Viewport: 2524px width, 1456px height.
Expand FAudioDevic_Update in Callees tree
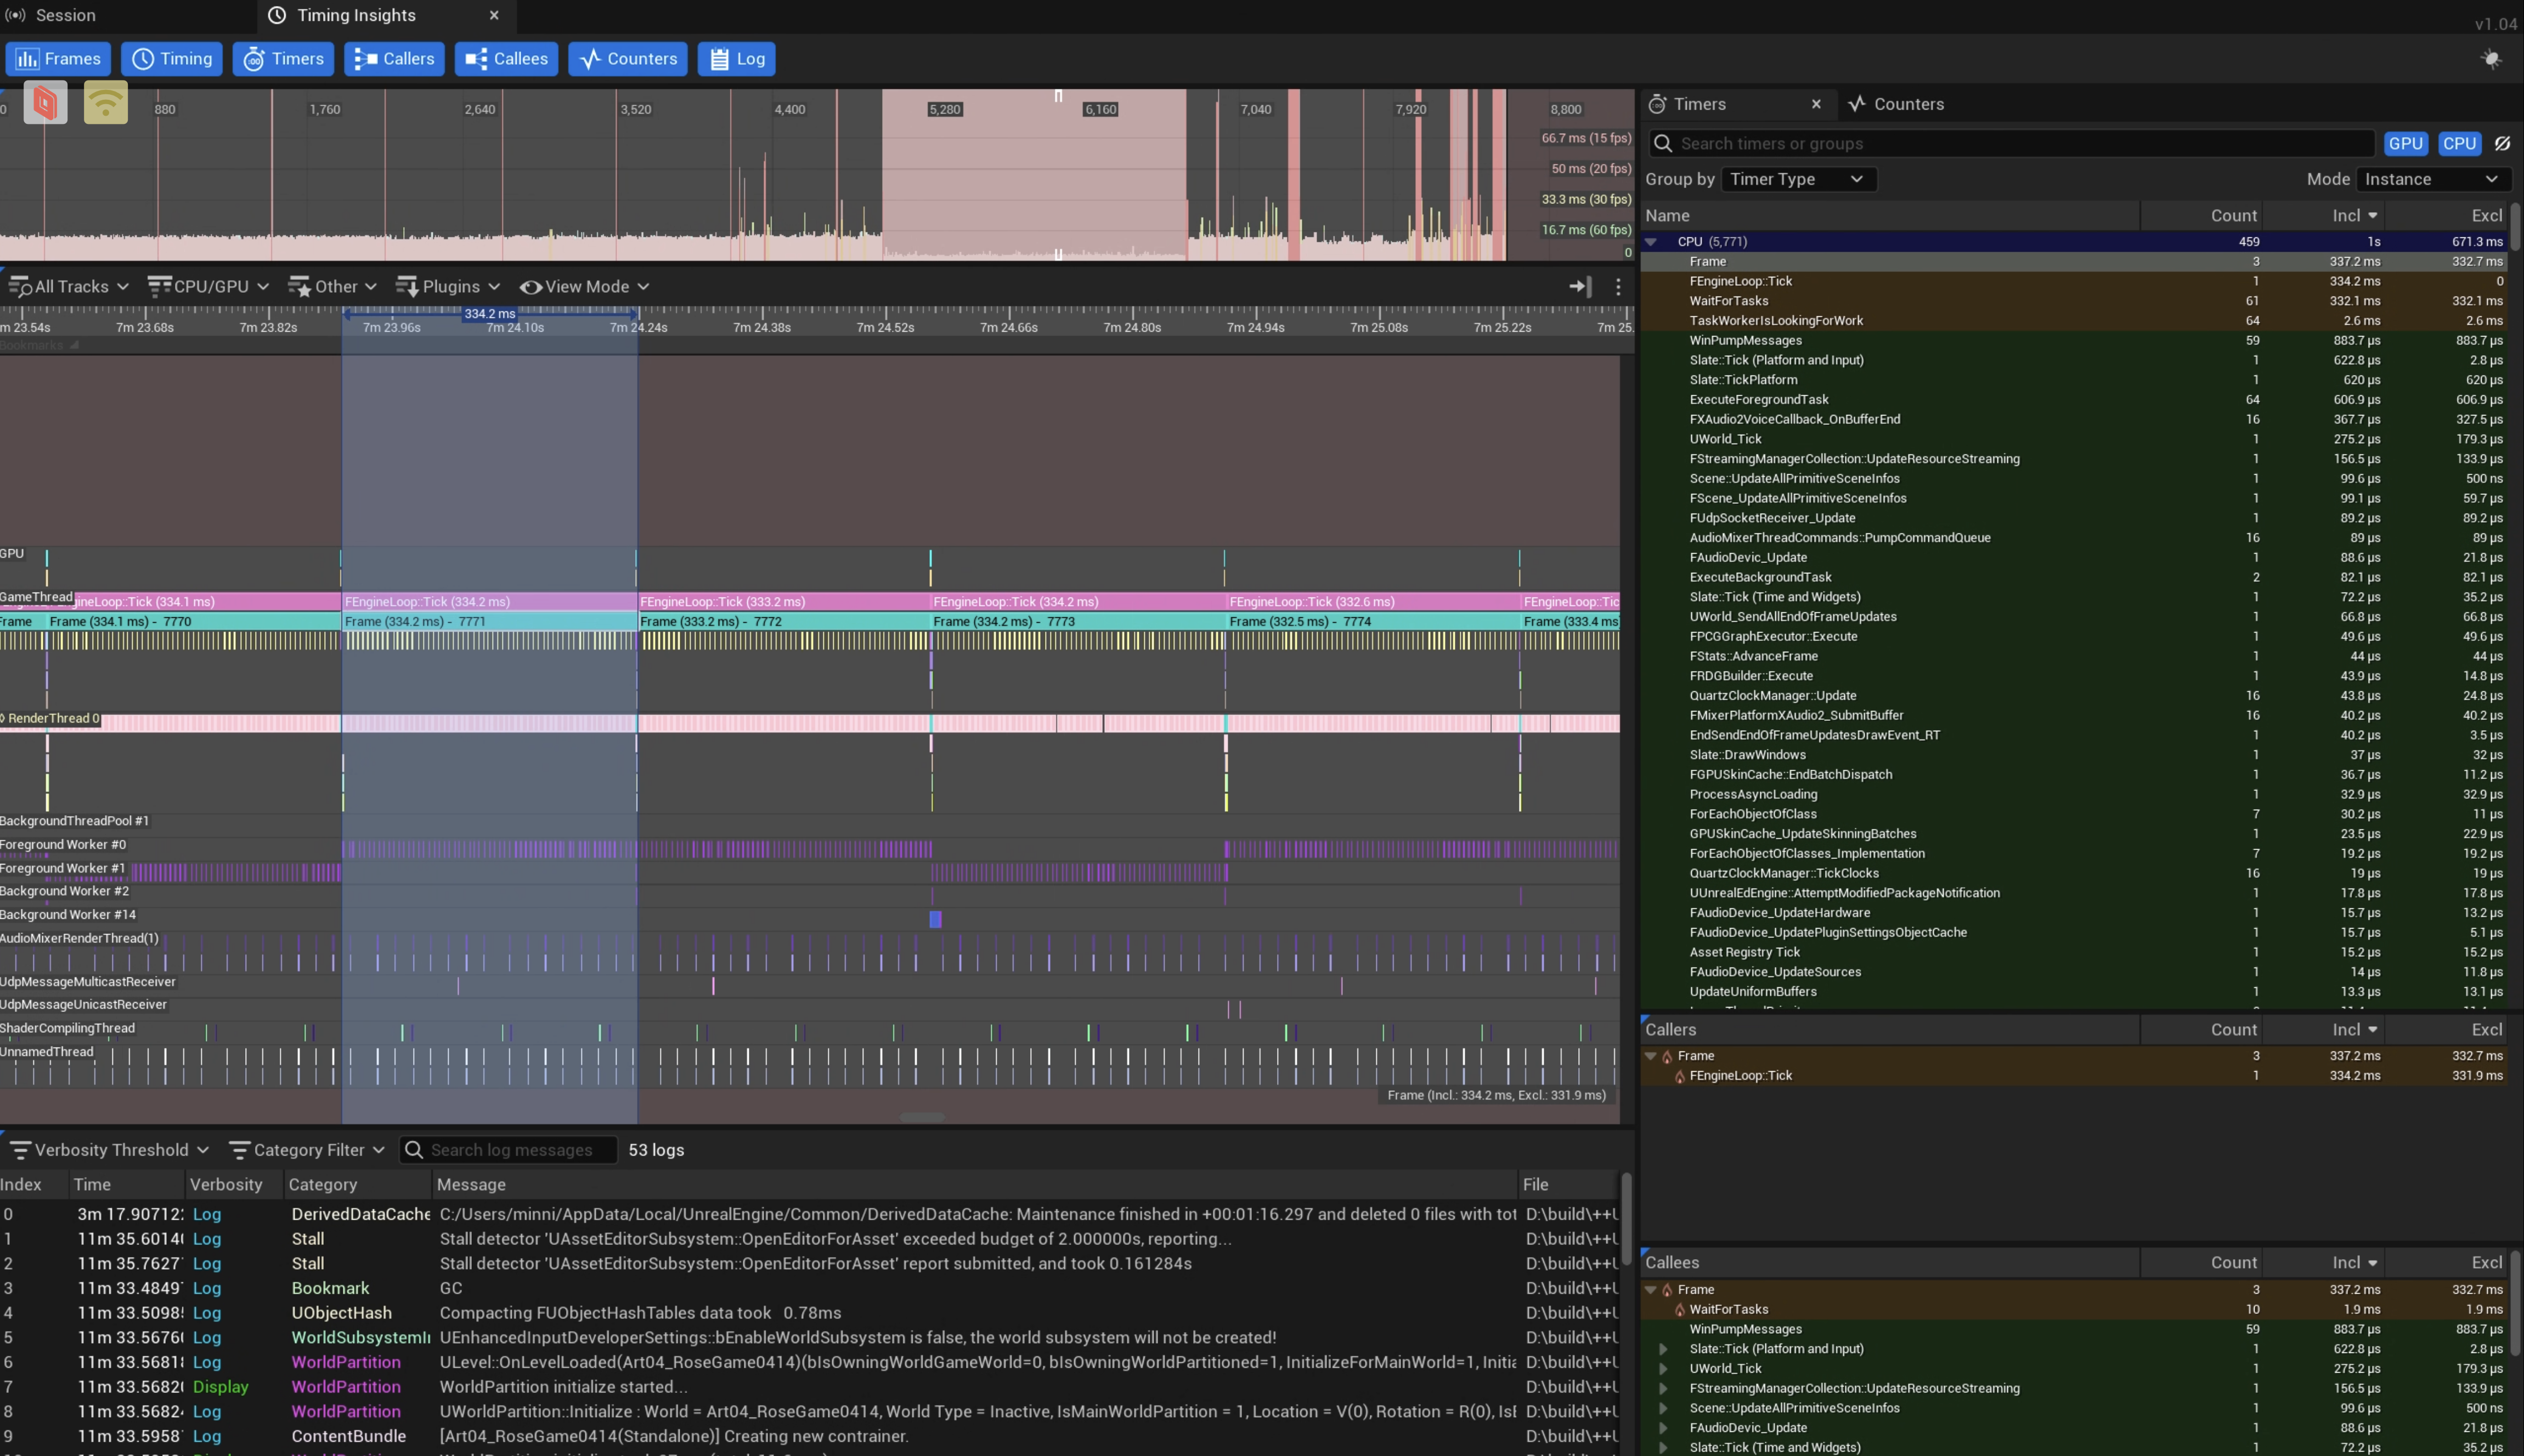pyautogui.click(x=1663, y=1428)
